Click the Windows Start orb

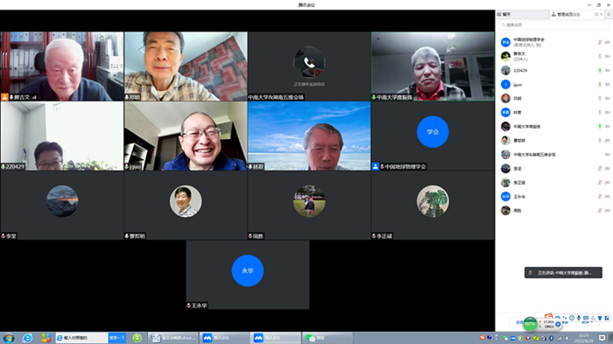point(9,338)
